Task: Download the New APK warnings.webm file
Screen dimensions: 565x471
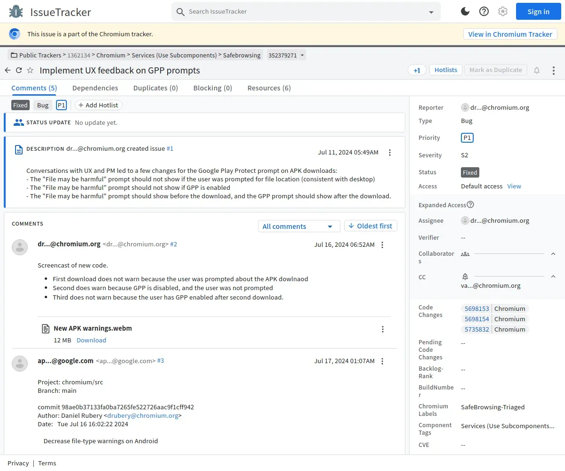Action: click(91, 340)
